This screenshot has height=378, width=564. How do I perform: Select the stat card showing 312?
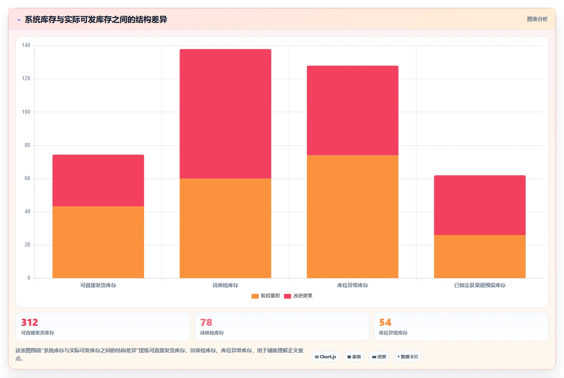pos(103,326)
